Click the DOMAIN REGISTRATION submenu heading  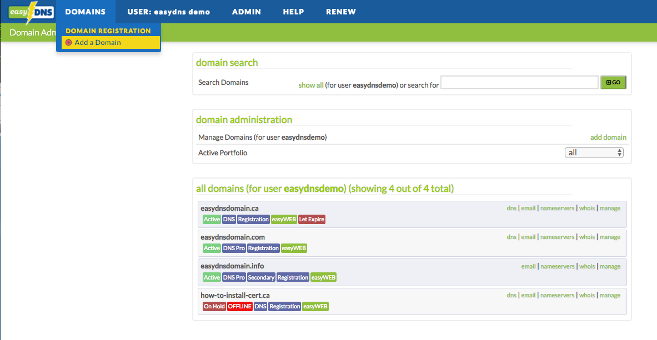tap(108, 31)
